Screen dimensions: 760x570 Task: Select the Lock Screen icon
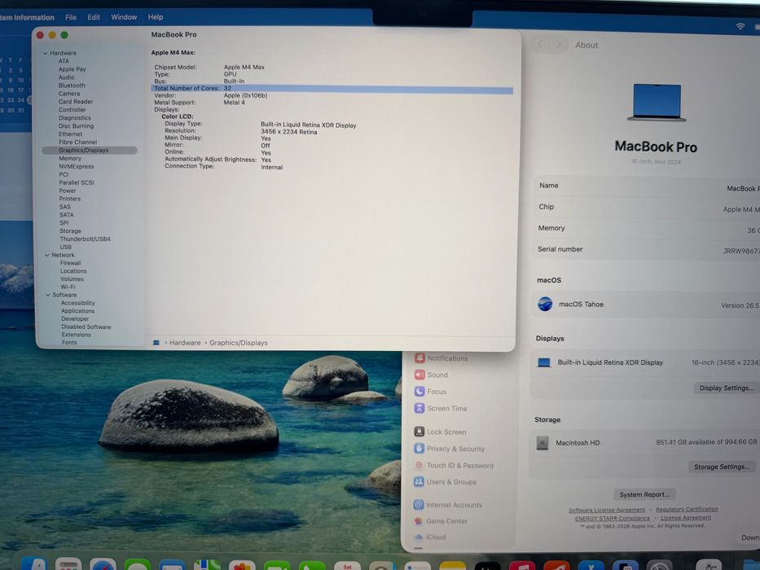point(420,432)
